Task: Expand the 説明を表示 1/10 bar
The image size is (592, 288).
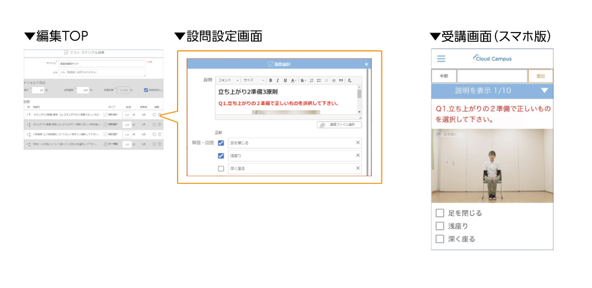Action: [492, 91]
